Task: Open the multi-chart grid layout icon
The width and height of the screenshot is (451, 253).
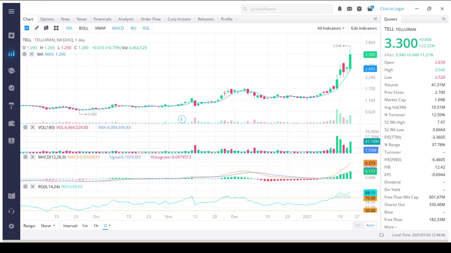Action: tap(56, 28)
